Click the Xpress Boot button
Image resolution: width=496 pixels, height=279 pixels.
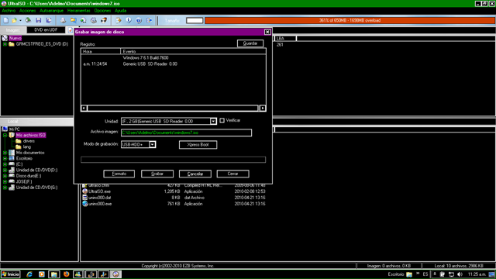(x=198, y=145)
